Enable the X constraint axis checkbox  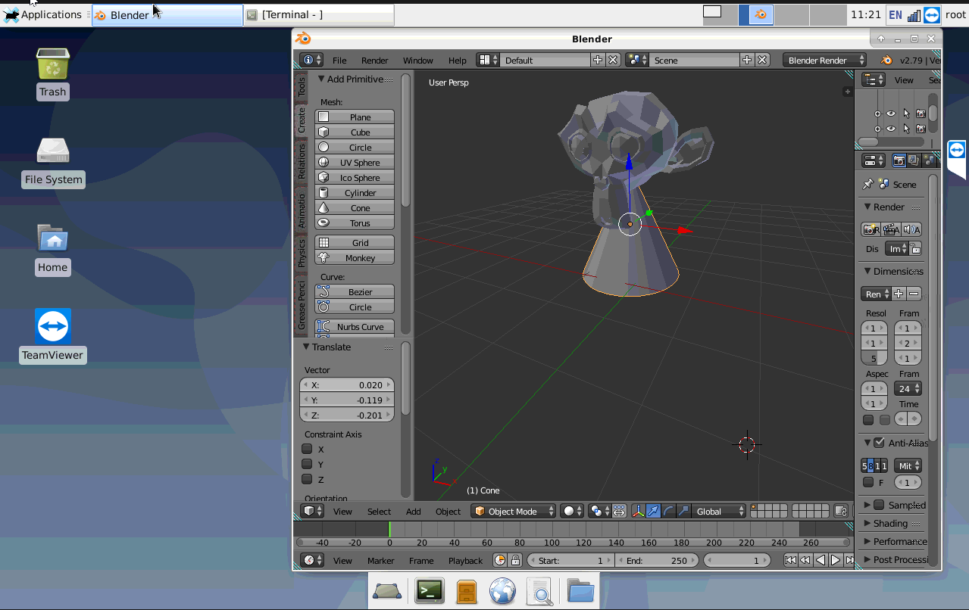(307, 449)
